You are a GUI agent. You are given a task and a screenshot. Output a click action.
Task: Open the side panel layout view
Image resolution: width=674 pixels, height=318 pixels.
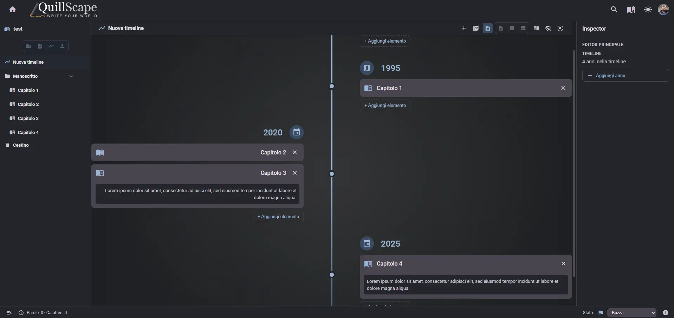[536, 28]
